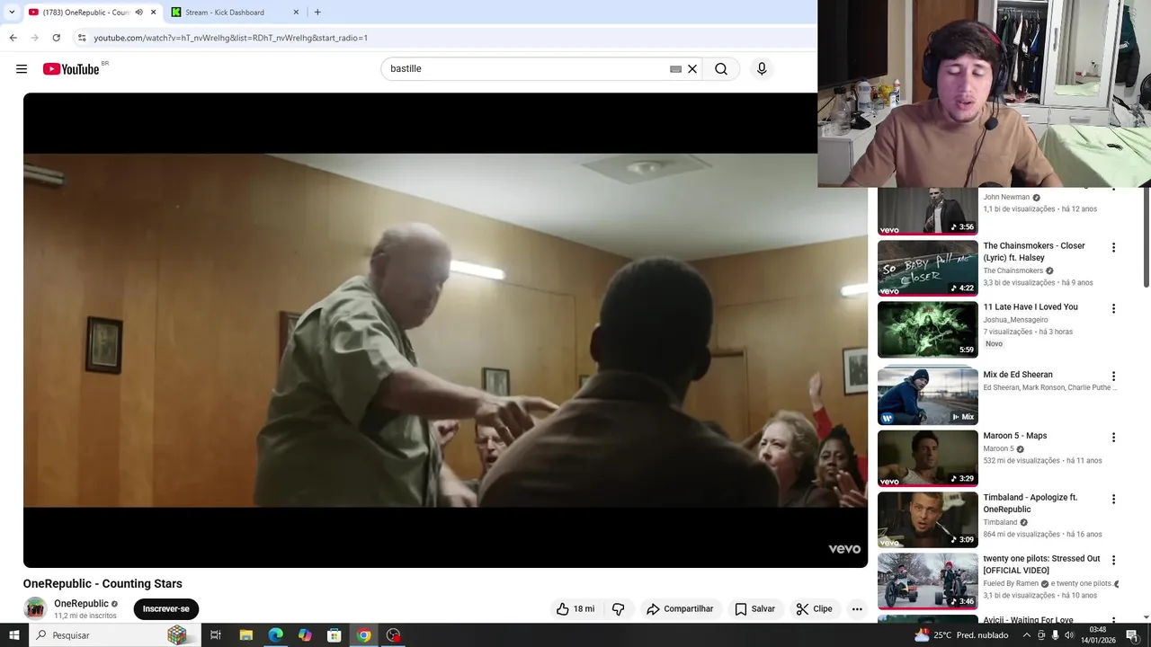Create a clip with the Clipe button
Image resolution: width=1151 pixels, height=647 pixels.
[x=814, y=608]
